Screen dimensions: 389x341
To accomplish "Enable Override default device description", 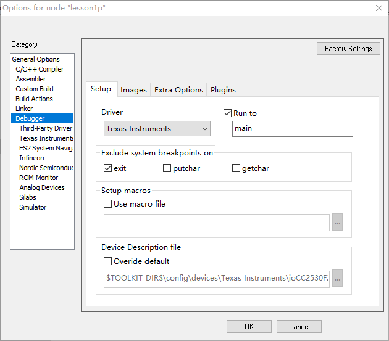I will point(108,261).
